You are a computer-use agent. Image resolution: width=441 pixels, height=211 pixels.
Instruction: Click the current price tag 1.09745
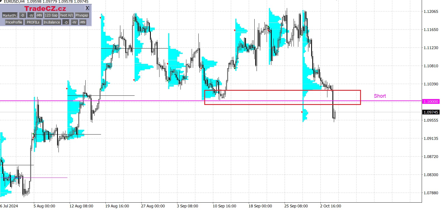(x=431, y=112)
